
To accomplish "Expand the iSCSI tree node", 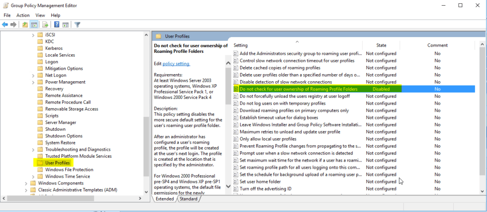I will click(33, 35).
